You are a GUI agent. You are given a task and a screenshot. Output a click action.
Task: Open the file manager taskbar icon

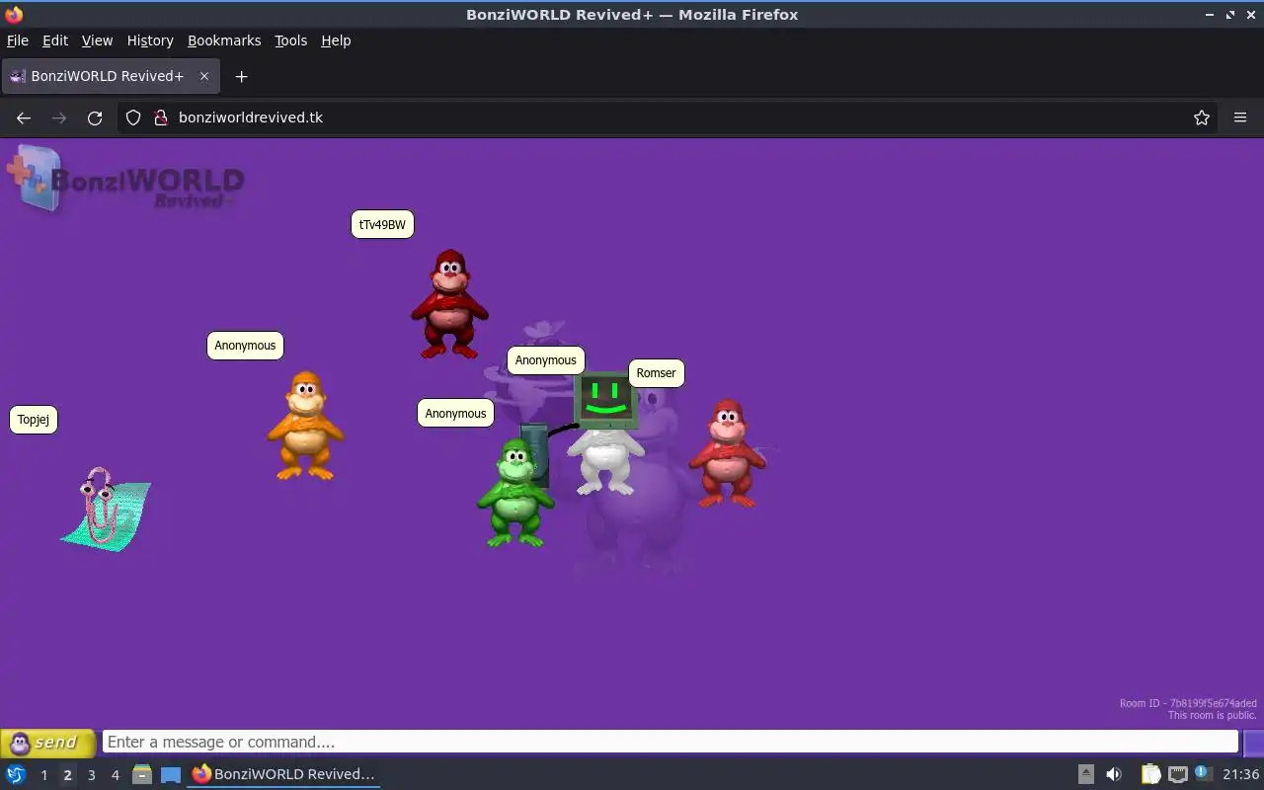pos(141,774)
